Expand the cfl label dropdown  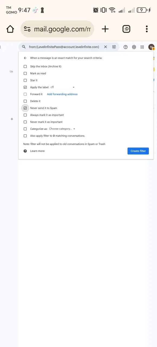click(x=63, y=87)
